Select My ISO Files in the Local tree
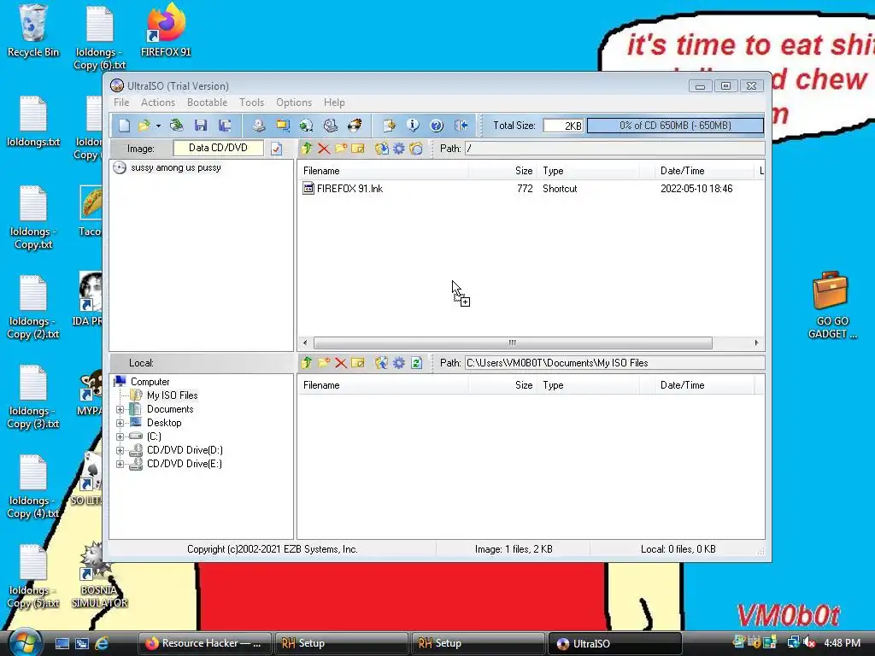Screen dimensions: 875x656 click(172, 395)
